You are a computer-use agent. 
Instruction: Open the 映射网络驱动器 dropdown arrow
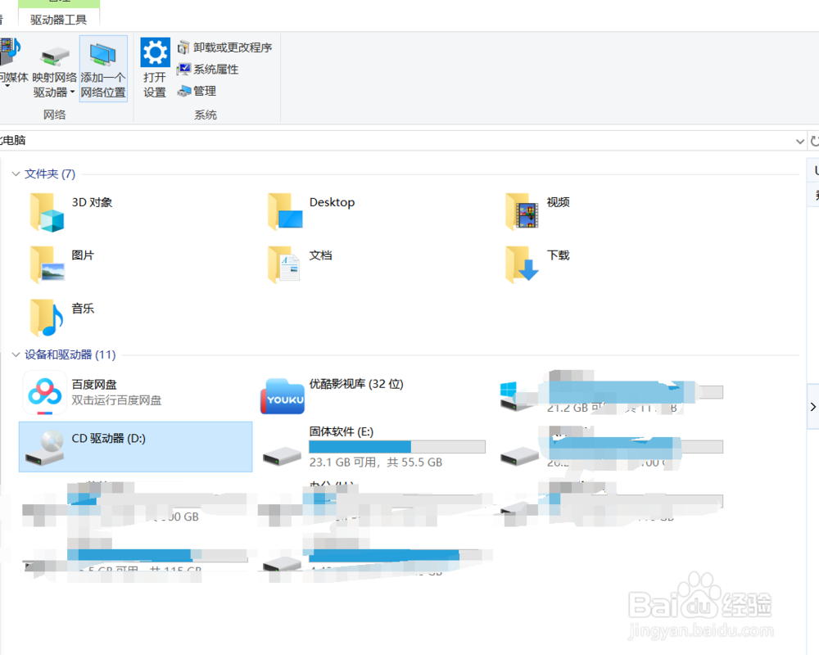pos(73,93)
